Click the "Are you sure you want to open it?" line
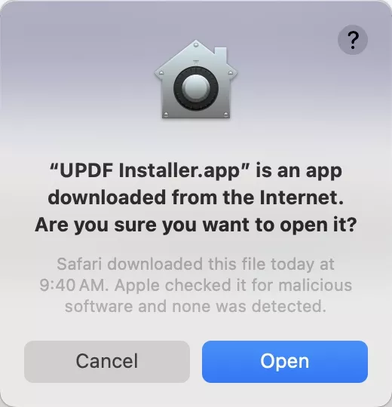The width and height of the screenshot is (392, 407). pos(196,225)
